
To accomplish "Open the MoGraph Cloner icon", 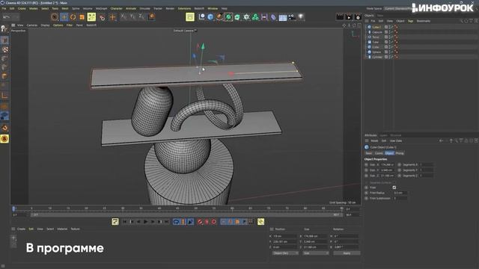I will click(x=255, y=17).
